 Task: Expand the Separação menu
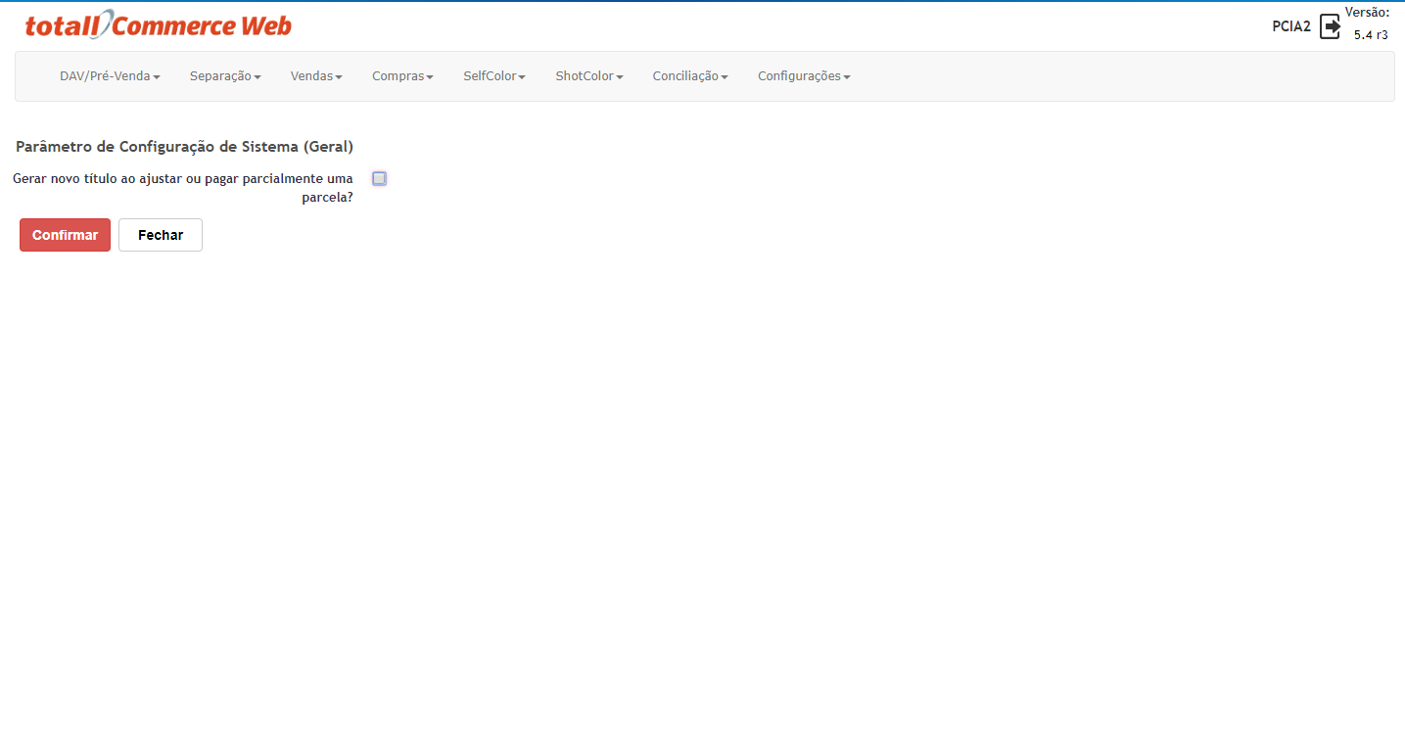tap(225, 76)
